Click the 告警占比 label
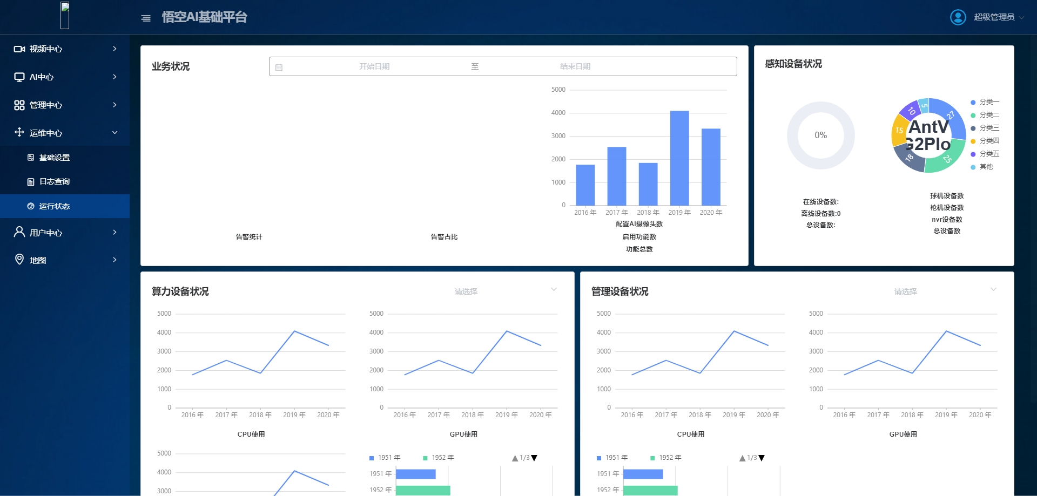This screenshot has width=1037, height=496. (444, 237)
